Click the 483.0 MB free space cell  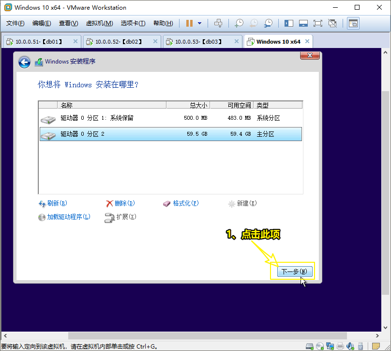pyautogui.click(x=239, y=118)
